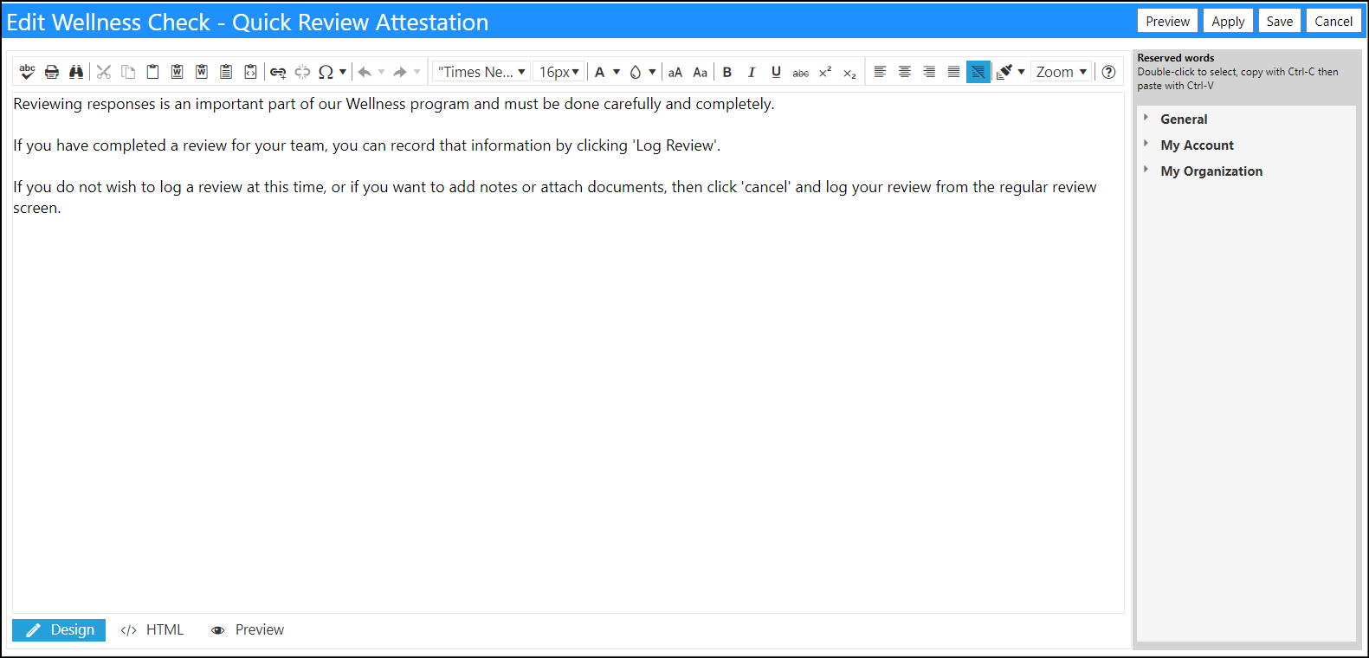This screenshot has height=658, width=1369.
Task: Align text to the right
Action: click(928, 72)
